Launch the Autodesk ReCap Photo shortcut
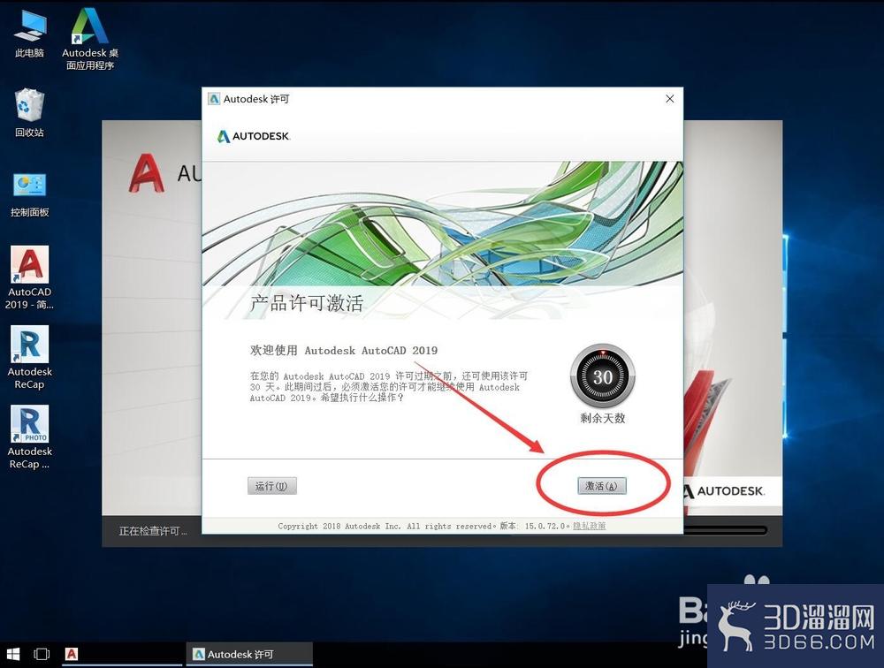Viewport: 884px width, 668px height. click(29, 436)
